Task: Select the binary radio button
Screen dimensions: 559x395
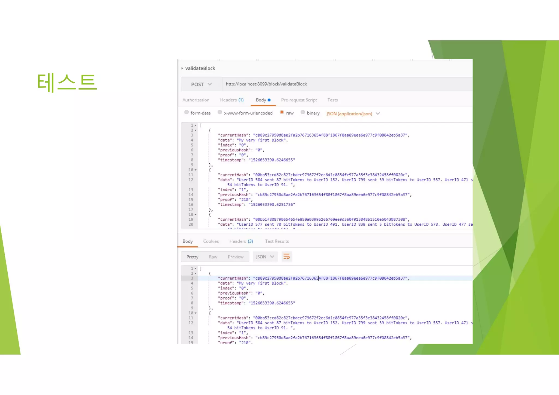Action: 303,112
